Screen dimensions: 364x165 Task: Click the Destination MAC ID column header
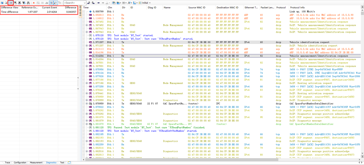(229, 8)
